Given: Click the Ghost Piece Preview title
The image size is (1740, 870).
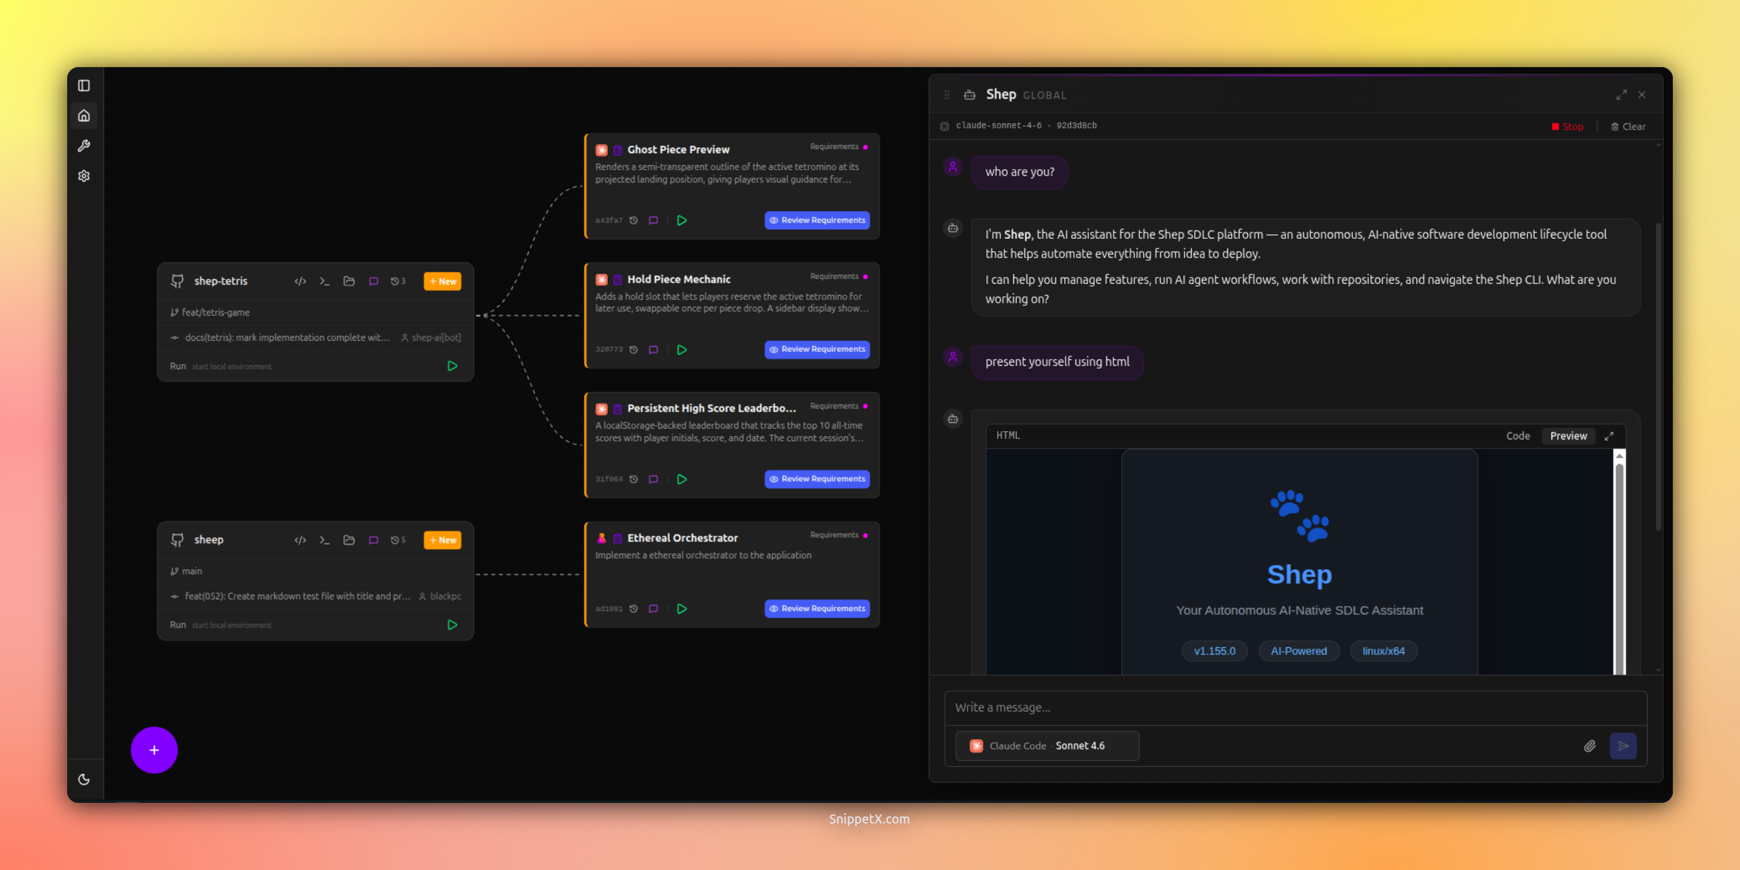Looking at the screenshot, I should (678, 150).
